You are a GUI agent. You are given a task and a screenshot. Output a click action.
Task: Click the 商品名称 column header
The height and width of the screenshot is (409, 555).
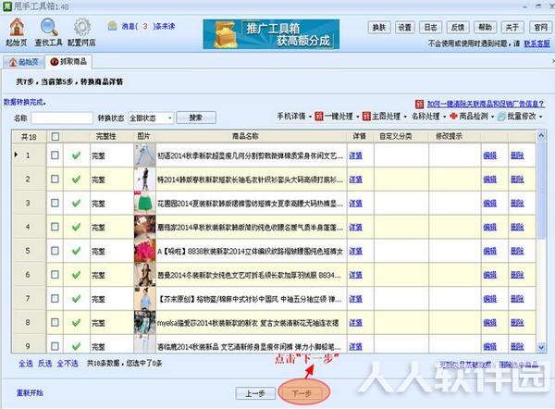(245, 136)
